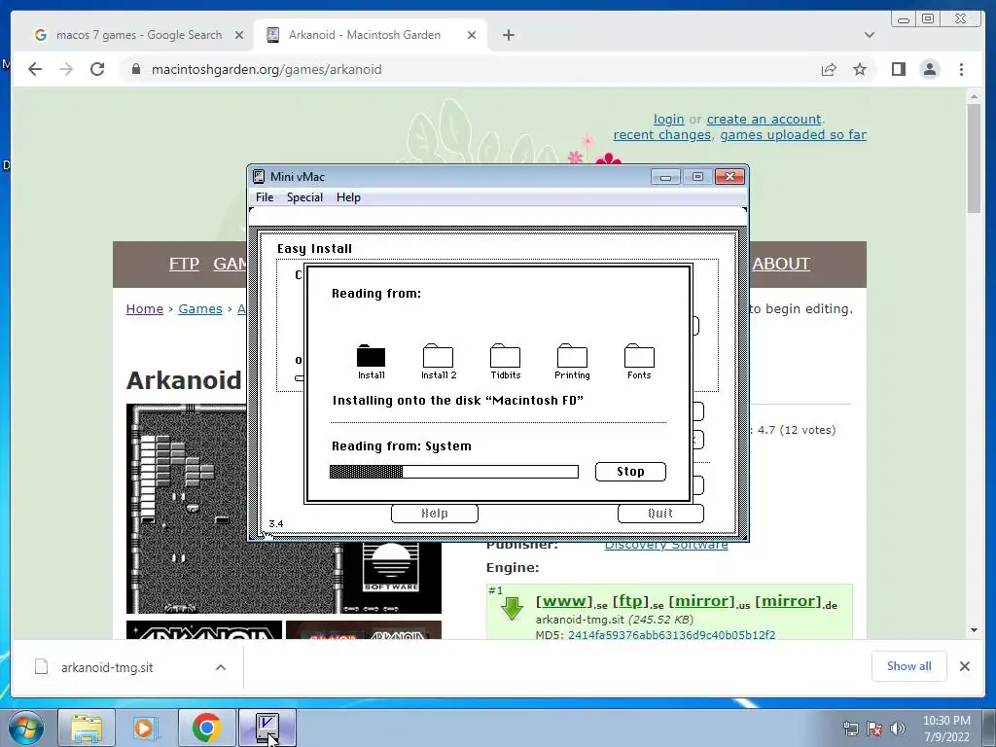
Task: Click the greyed-out Help button in Easy Install
Action: (x=435, y=514)
